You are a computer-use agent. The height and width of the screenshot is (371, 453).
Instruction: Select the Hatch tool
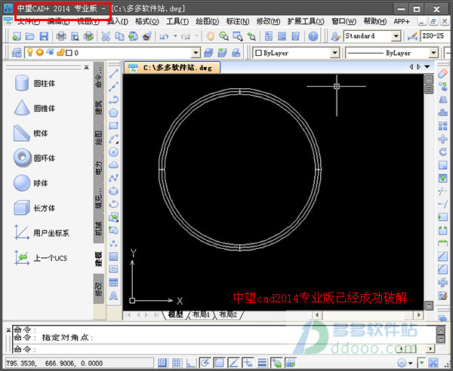coord(113,256)
